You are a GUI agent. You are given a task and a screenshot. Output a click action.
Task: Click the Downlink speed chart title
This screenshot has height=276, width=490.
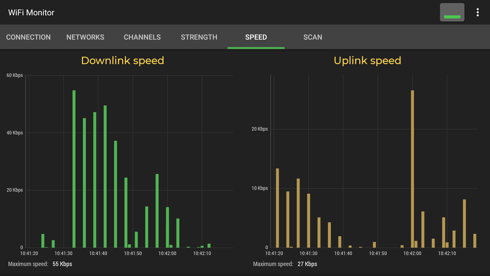[122, 61]
